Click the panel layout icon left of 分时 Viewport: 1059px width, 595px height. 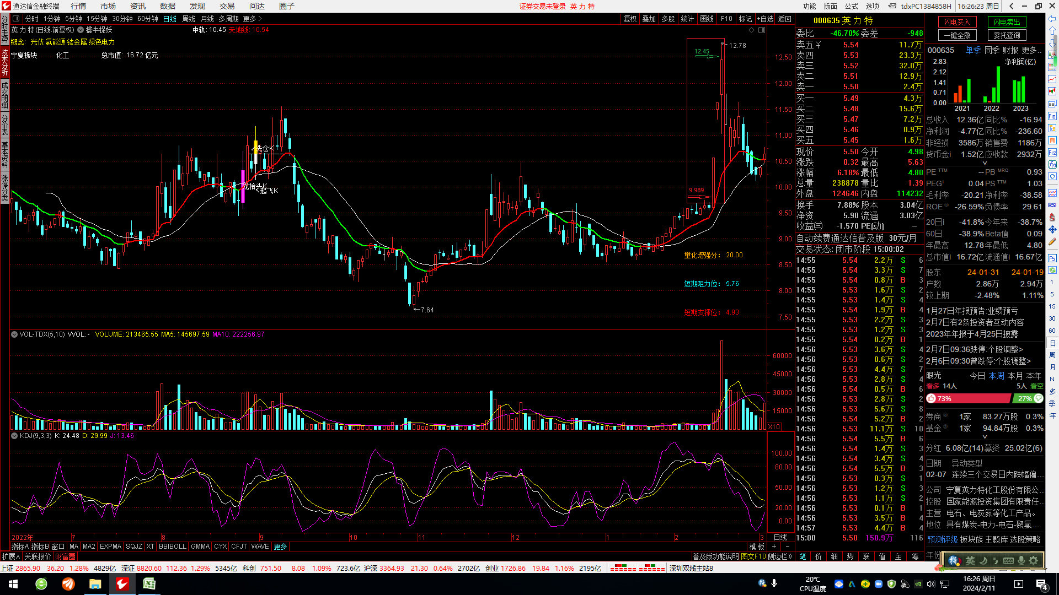[x=16, y=19]
